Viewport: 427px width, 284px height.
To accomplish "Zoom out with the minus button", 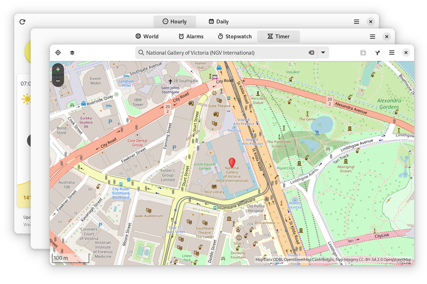I will coord(58,80).
